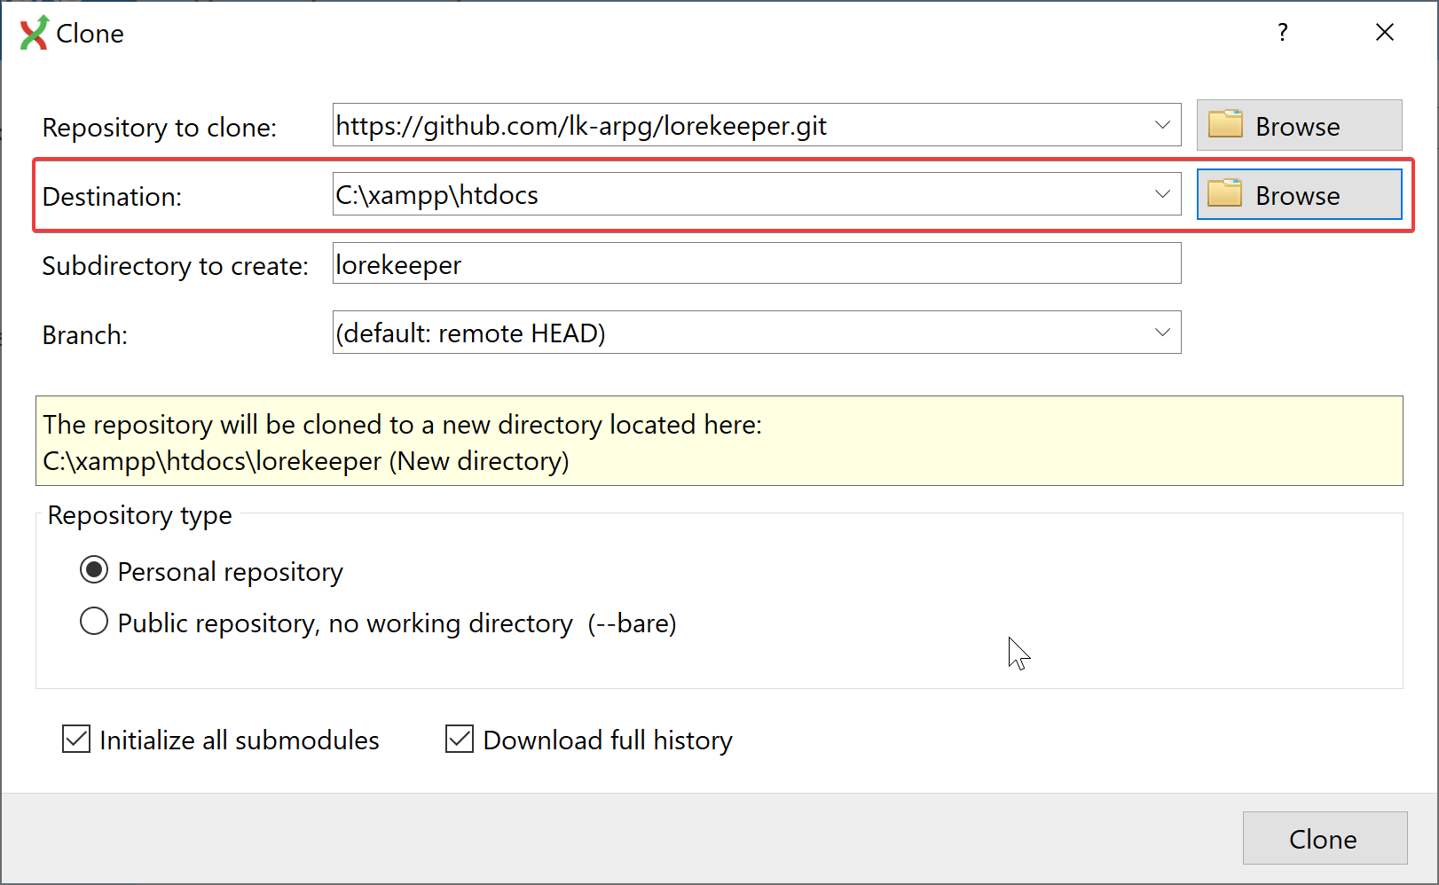Choose Public repository bare option
Viewport: 1439px width, 885px height.
point(94,622)
